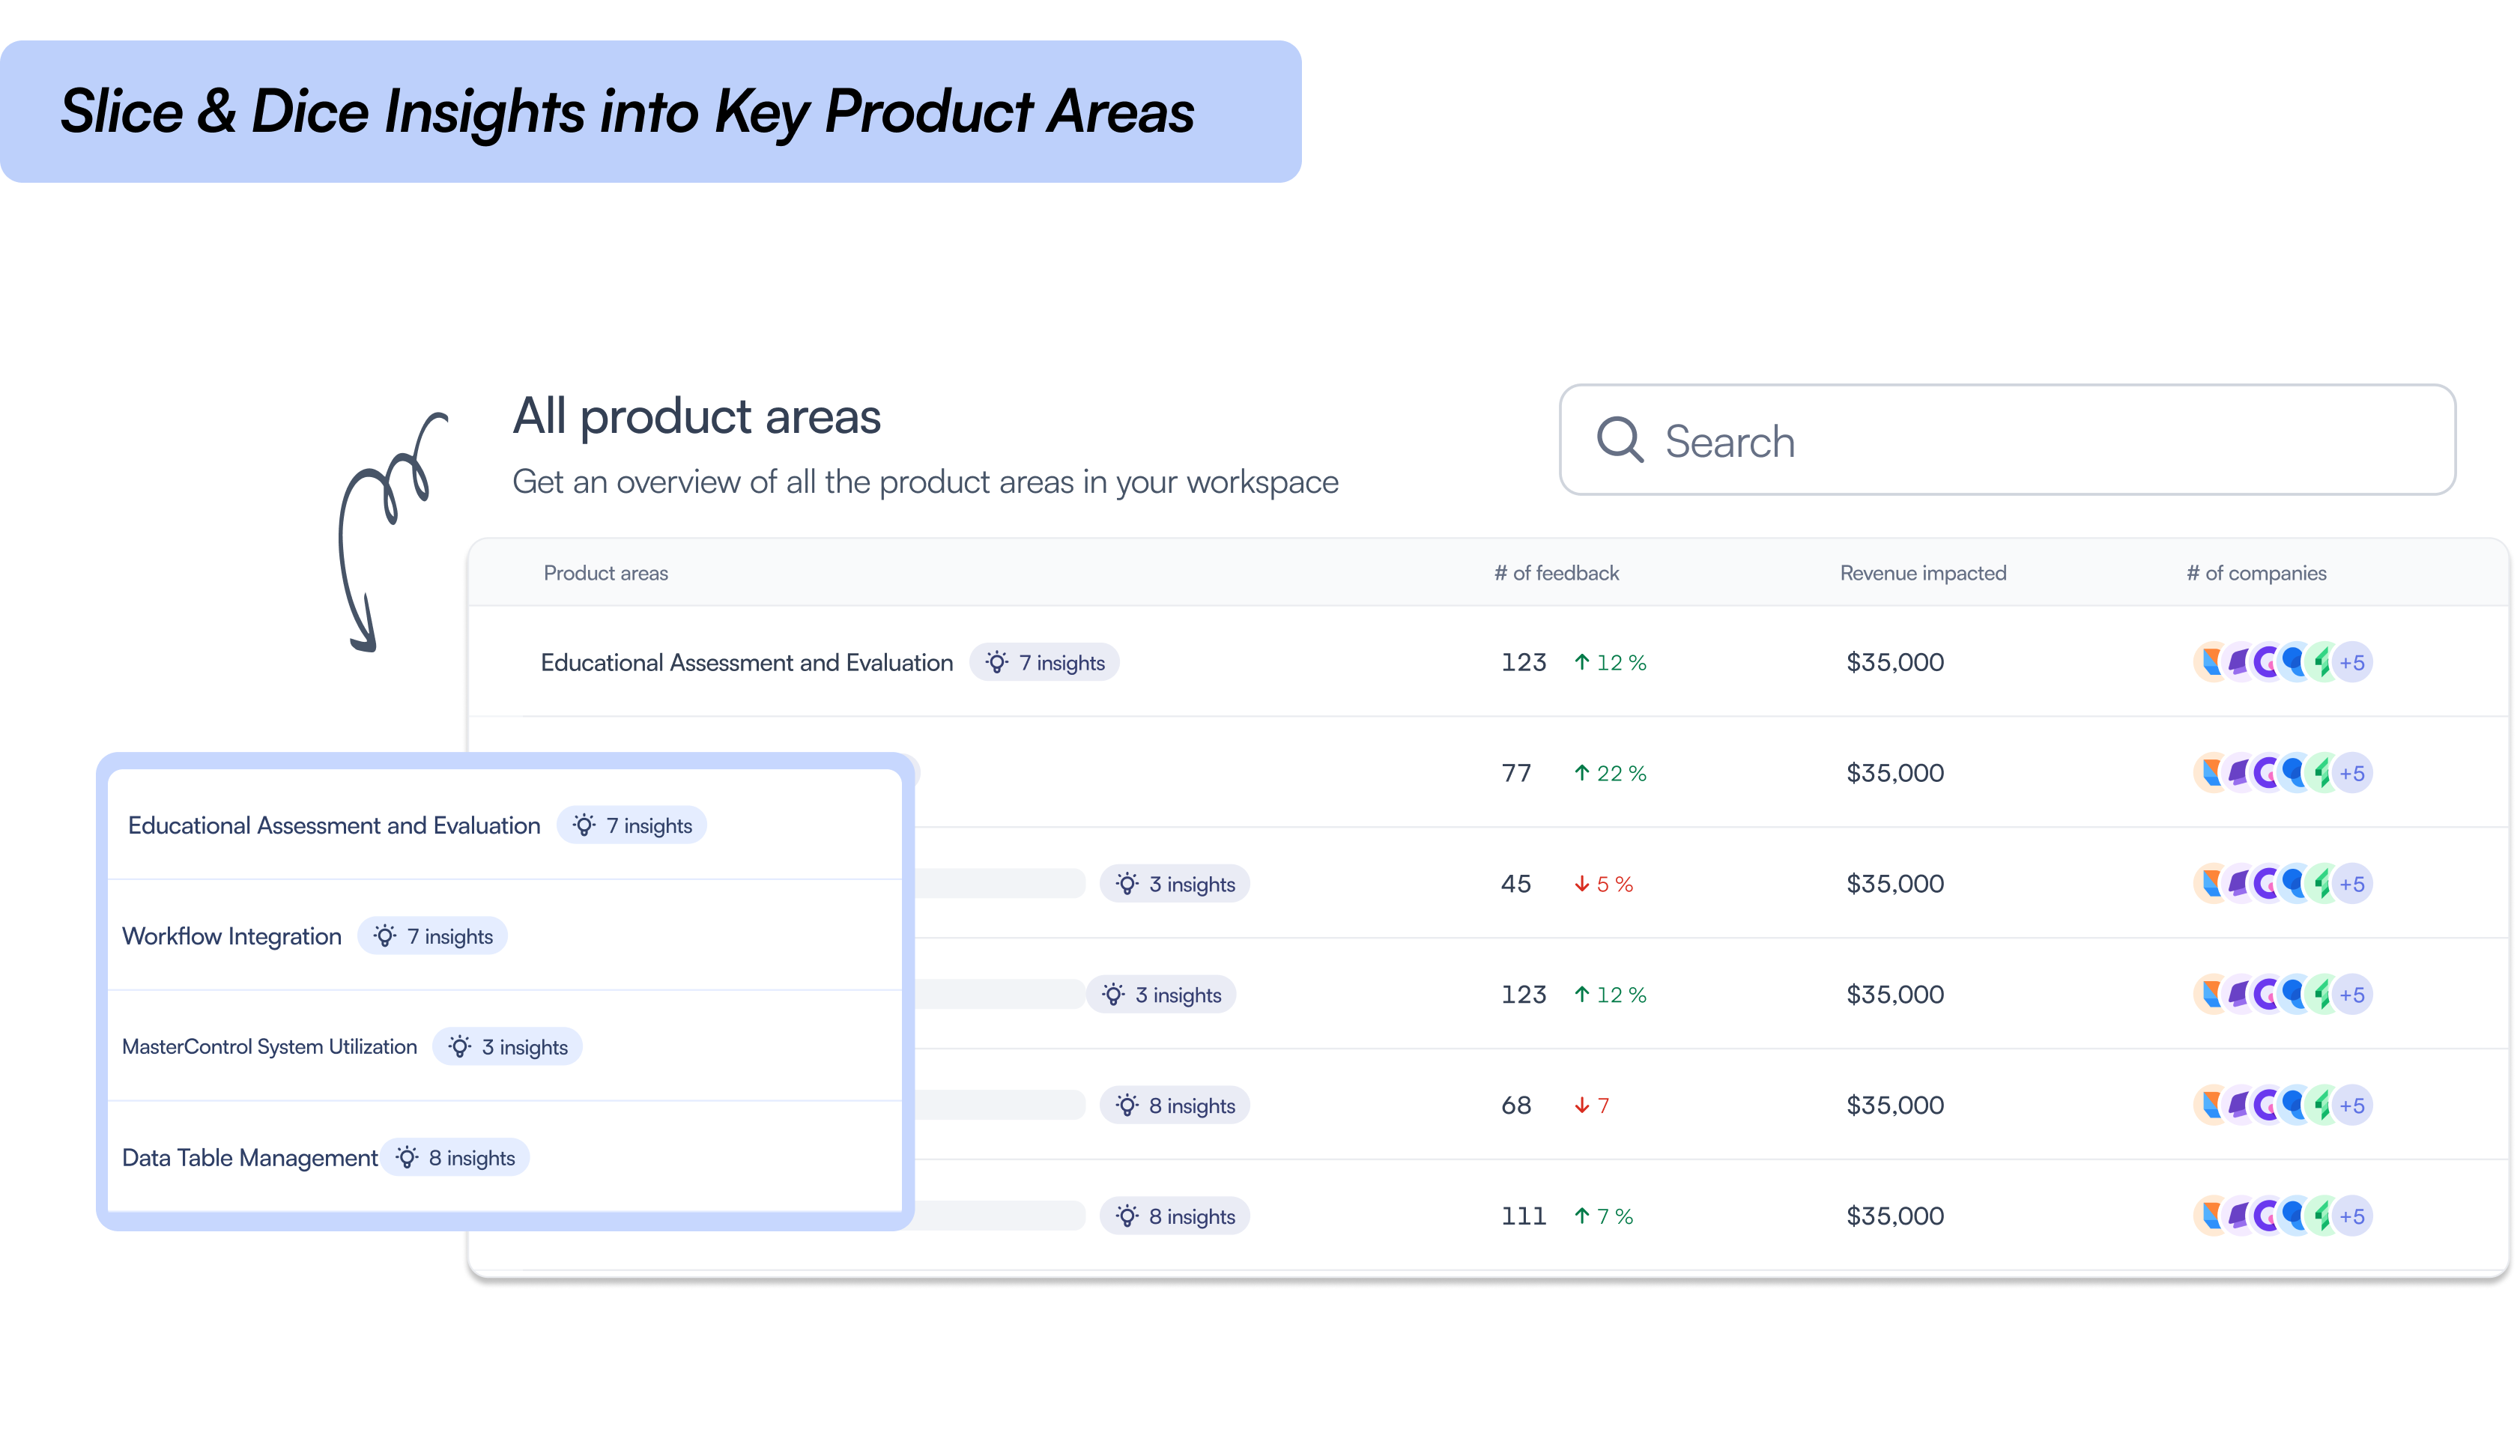Click the red down arrow next to 5%
2520x1456 pixels.
click(1583, 884)
